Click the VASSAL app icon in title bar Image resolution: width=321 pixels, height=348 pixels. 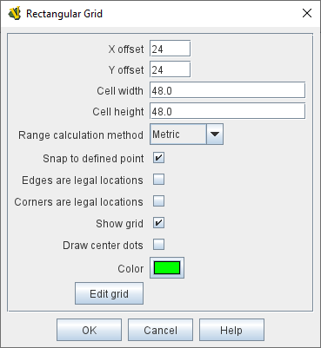point(14,13)
